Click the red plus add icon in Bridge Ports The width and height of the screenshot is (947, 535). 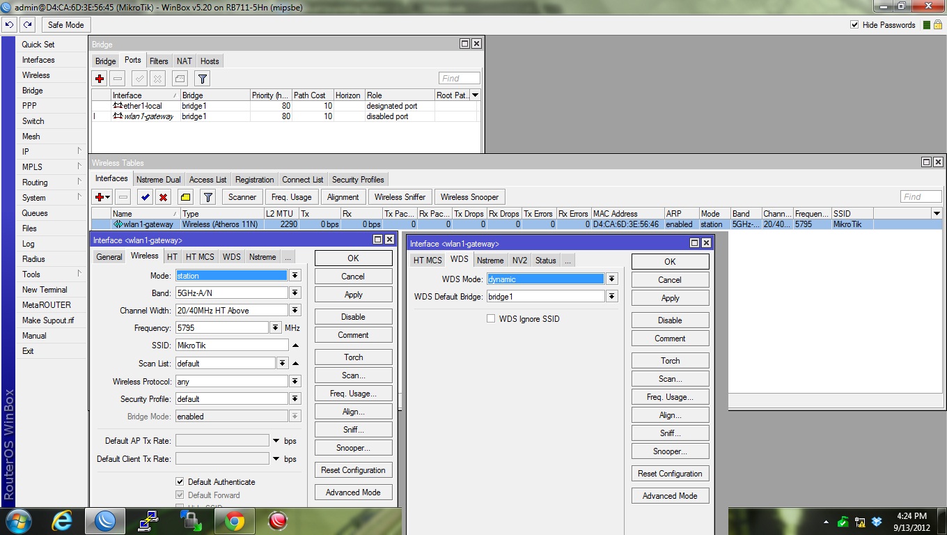click(100, 79)
